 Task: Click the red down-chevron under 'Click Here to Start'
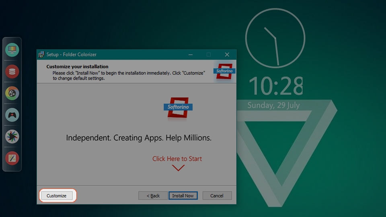coord(178,168)
